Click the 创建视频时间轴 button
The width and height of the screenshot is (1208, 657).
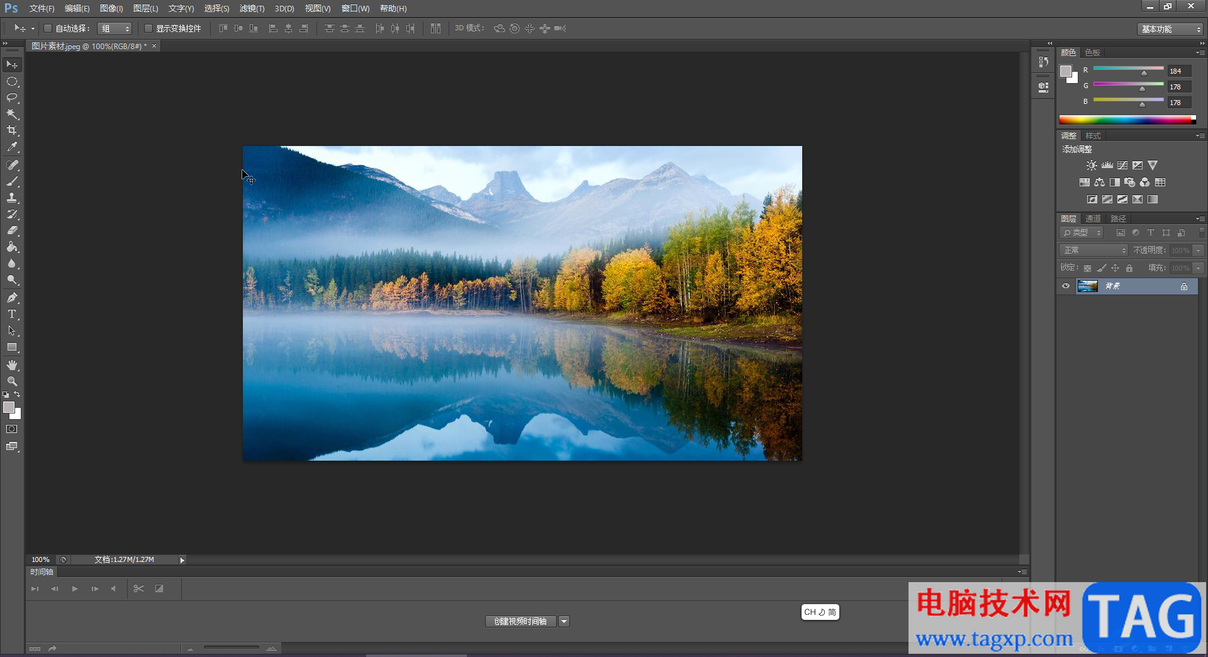pos(520,622)
